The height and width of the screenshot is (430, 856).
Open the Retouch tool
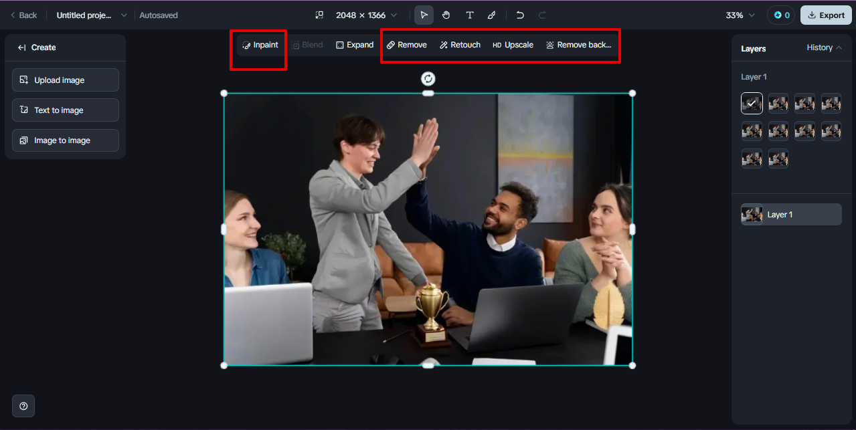point(460,45)
